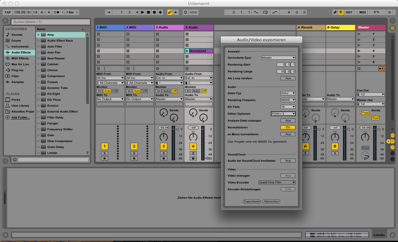398x242 pixels.
Task: Toggle the metronome button next to 1 Bar
Action: tap(57, 12)
